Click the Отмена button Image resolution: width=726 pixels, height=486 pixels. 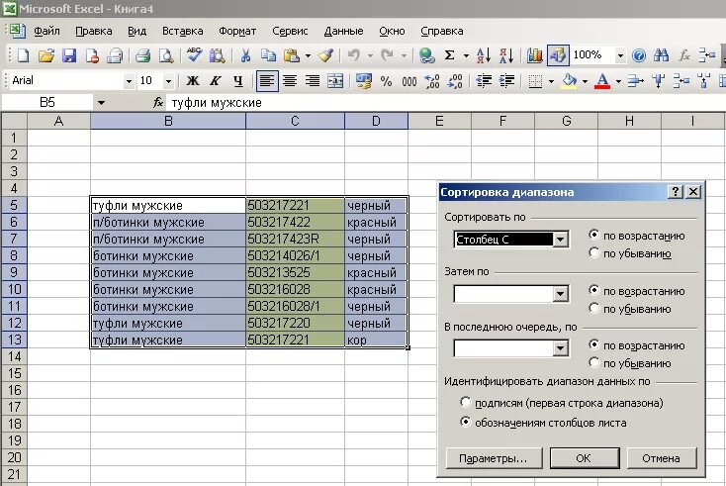pyautogui.click(x=661, y=458)
